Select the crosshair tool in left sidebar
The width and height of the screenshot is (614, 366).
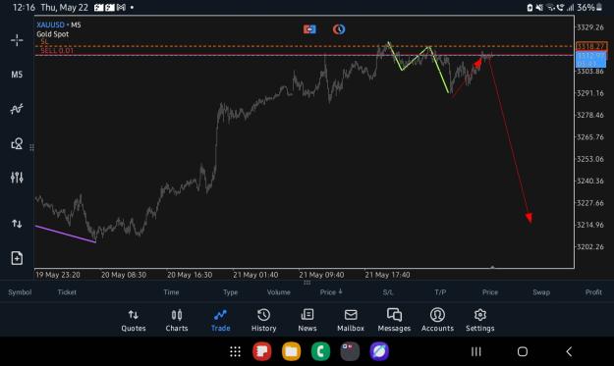pyautogui.click(x=17, y=40)
